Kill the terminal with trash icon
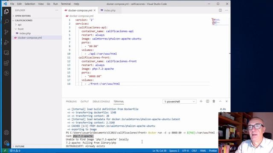Viewport: 273px width, 153px height. [214, 101]
